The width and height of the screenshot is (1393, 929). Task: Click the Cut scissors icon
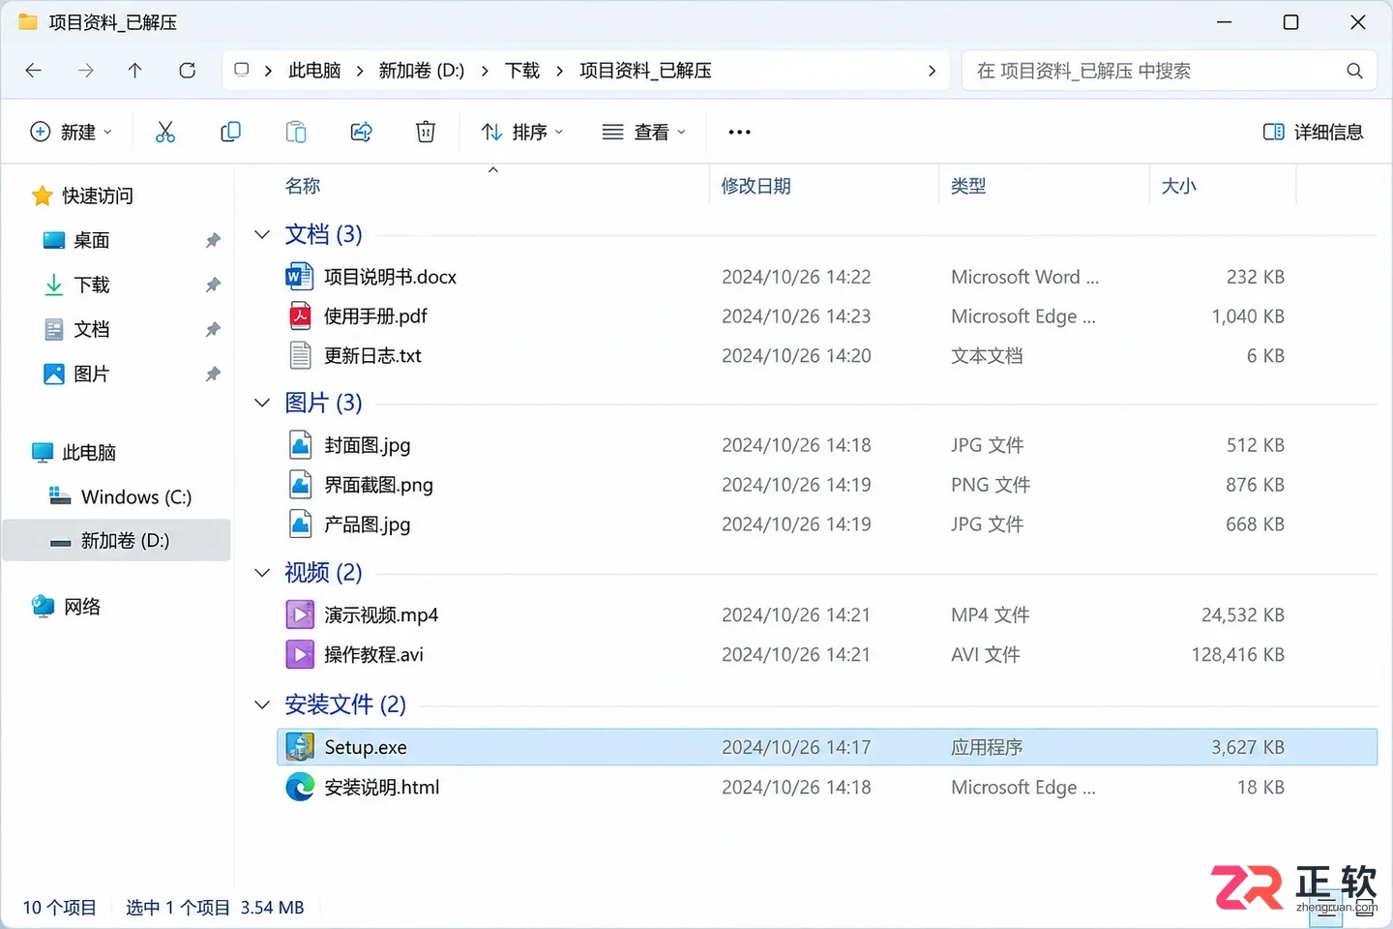(x=165, y=132)
